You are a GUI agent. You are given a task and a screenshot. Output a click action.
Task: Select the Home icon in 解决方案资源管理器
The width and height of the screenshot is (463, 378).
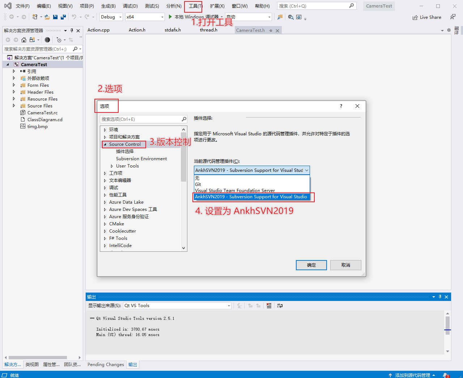24,40
